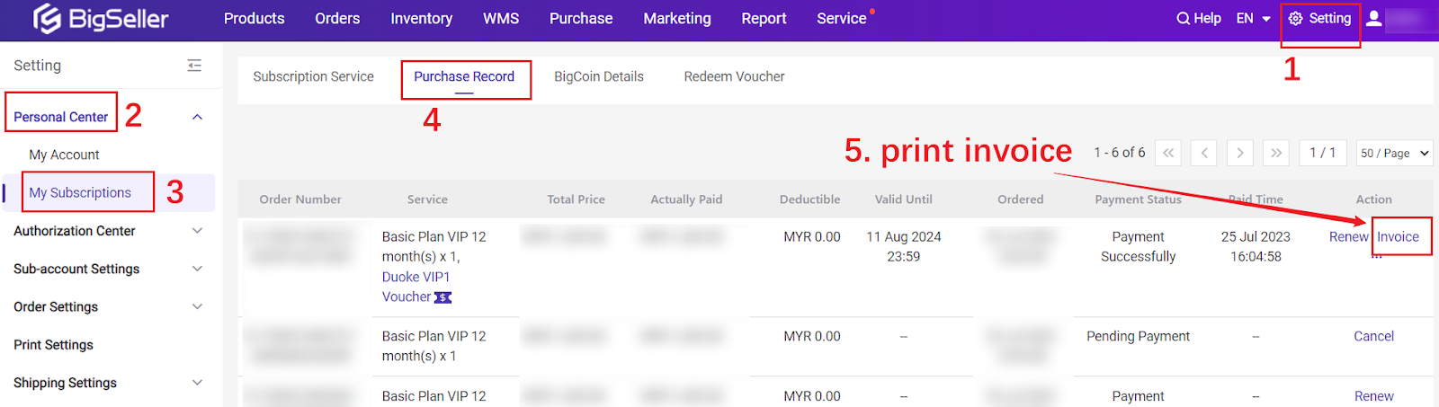Viewport: 1439px width, 407px height.
Task: Click Renew link for 25 Jul 2023 order
Action: tap(1348, 237)
